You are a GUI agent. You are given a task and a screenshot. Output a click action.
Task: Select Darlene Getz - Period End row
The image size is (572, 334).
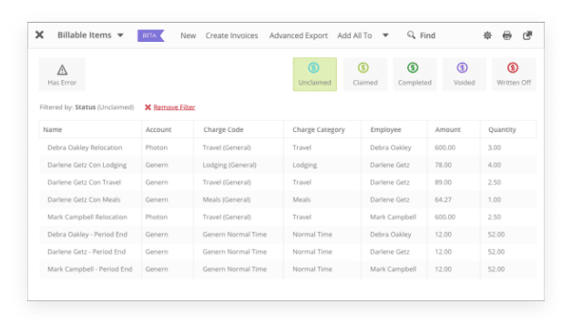click(x=288, y=251)
